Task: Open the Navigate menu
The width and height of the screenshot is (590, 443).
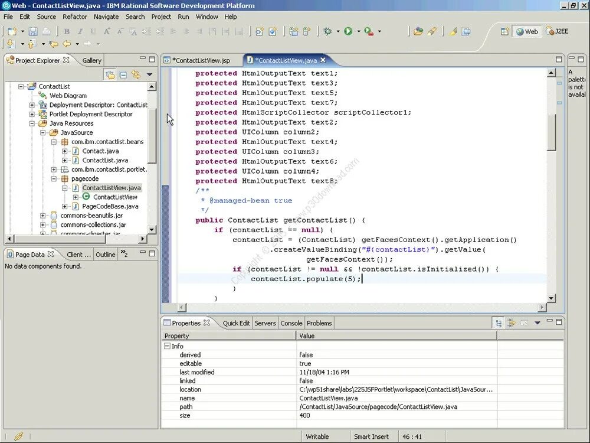Action: click(x=106, y=17)
